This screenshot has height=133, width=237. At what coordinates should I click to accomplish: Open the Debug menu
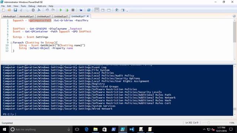(31, 6)
